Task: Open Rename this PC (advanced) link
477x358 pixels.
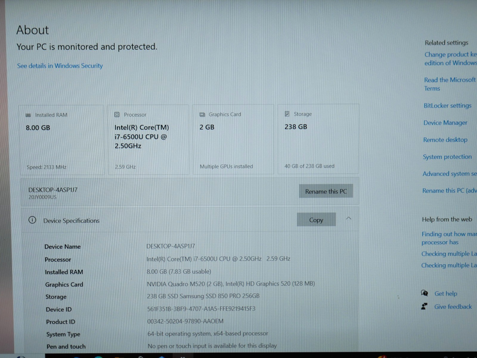Action: (450, 190)
